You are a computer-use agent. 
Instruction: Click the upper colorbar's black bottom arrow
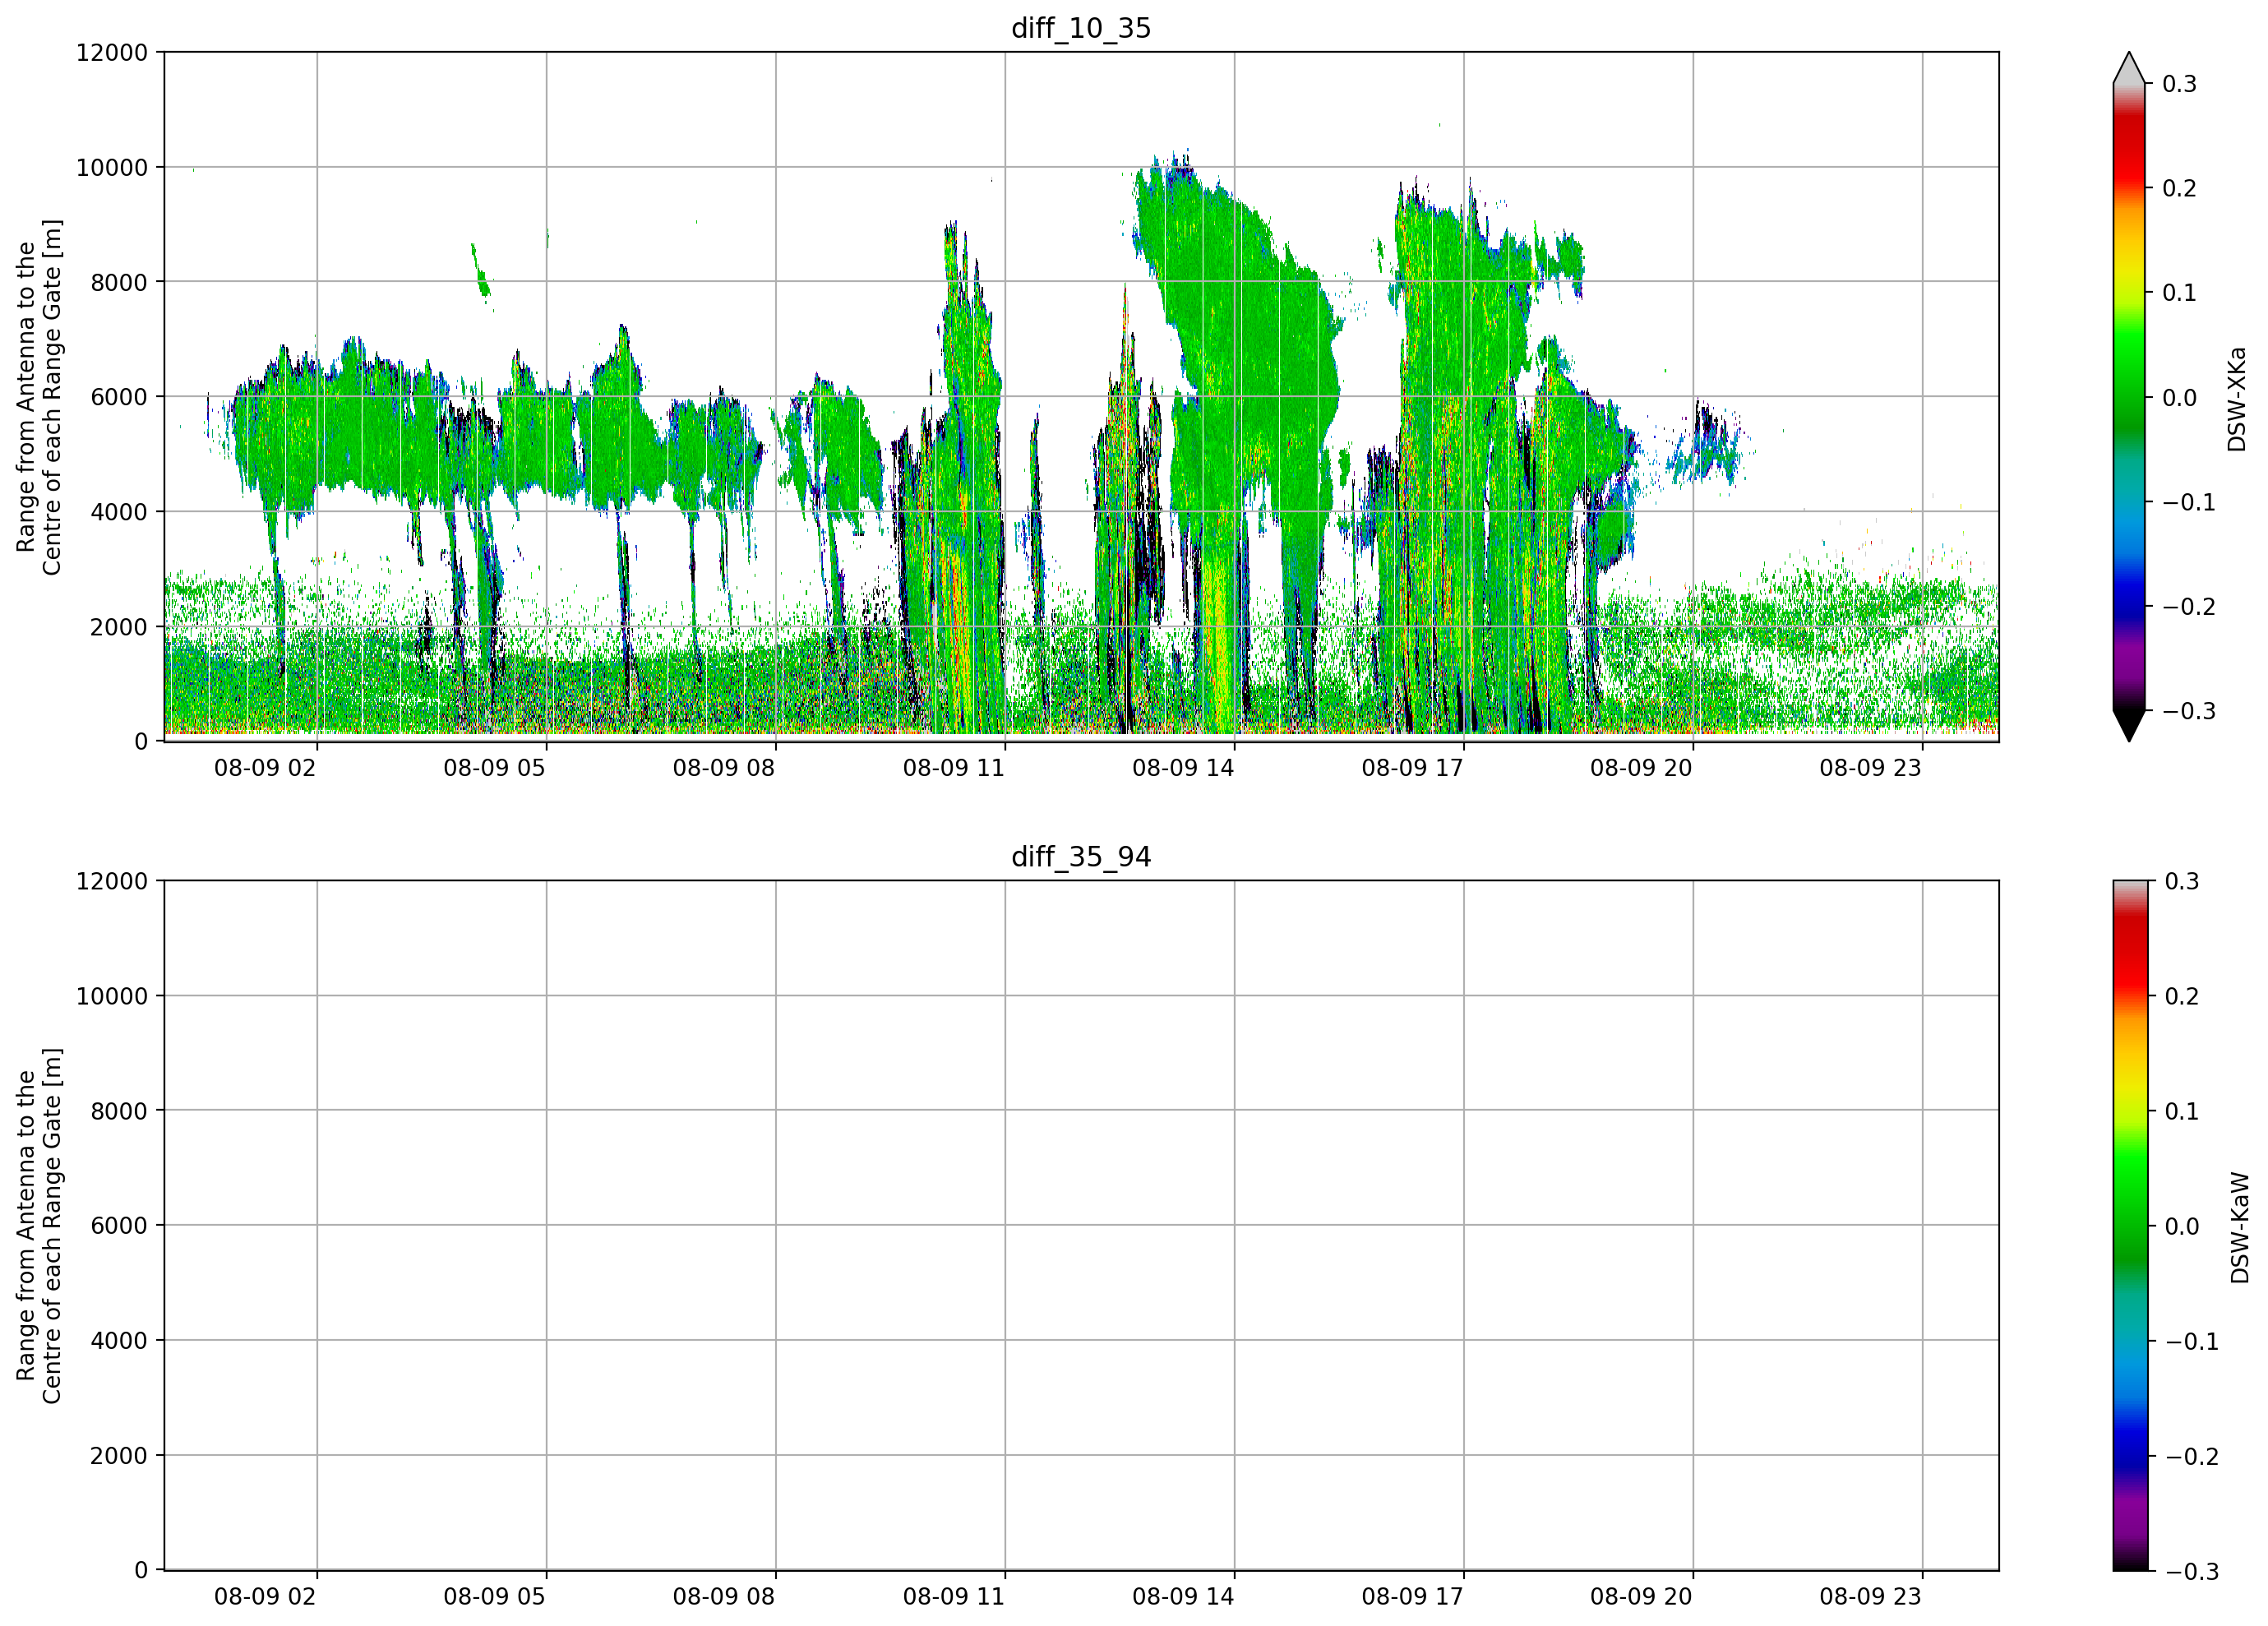[2129, 725]
